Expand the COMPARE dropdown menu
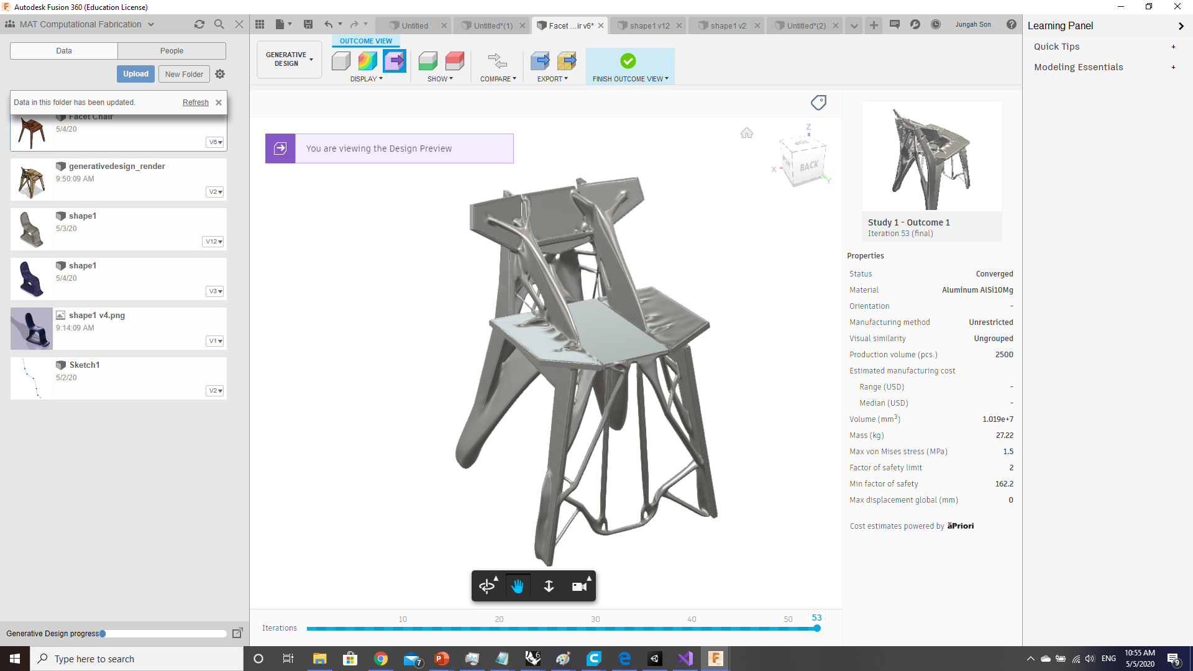 pos(498,79)
